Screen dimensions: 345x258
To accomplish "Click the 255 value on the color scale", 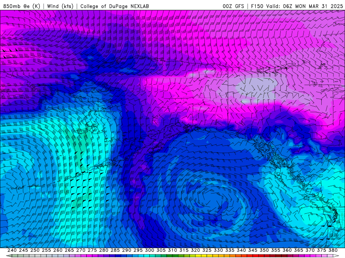I will click(x=46, y=250).
